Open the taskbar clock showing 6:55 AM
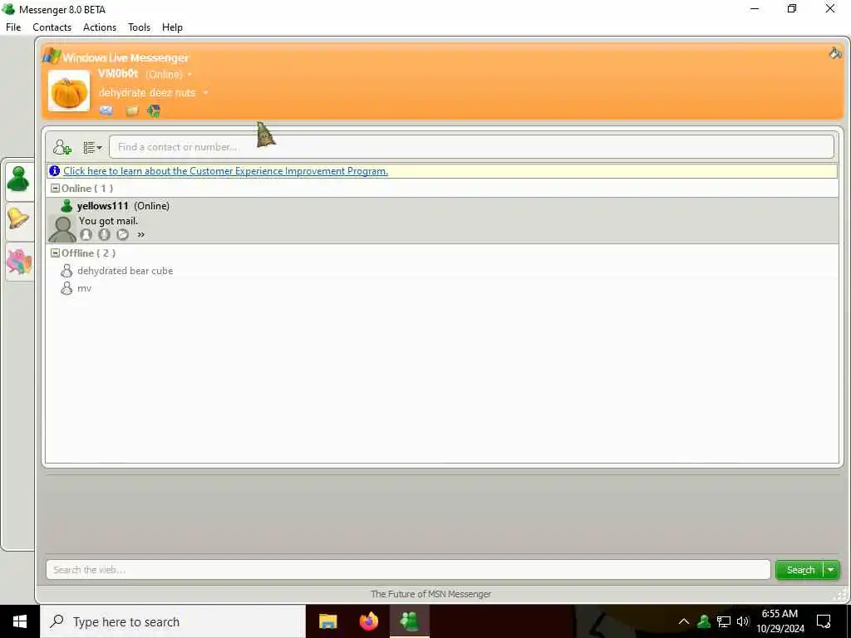This screenshot has width=851, height=638. [x=780, y=621]
